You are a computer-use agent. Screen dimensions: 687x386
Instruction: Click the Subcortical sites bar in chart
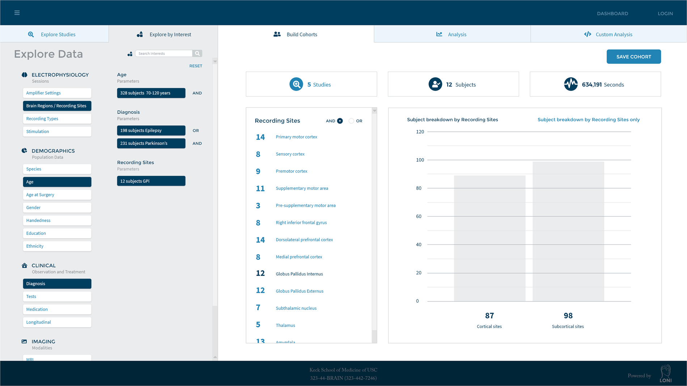pyautogui.click(x=568, y=231)
